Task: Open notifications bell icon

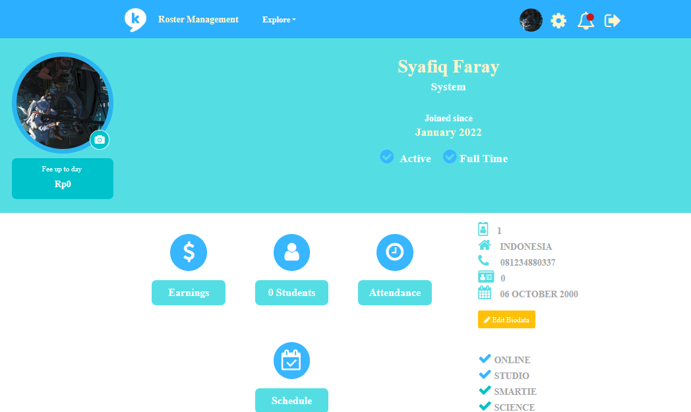Action: pyautogui.click(x=586, y=20)
